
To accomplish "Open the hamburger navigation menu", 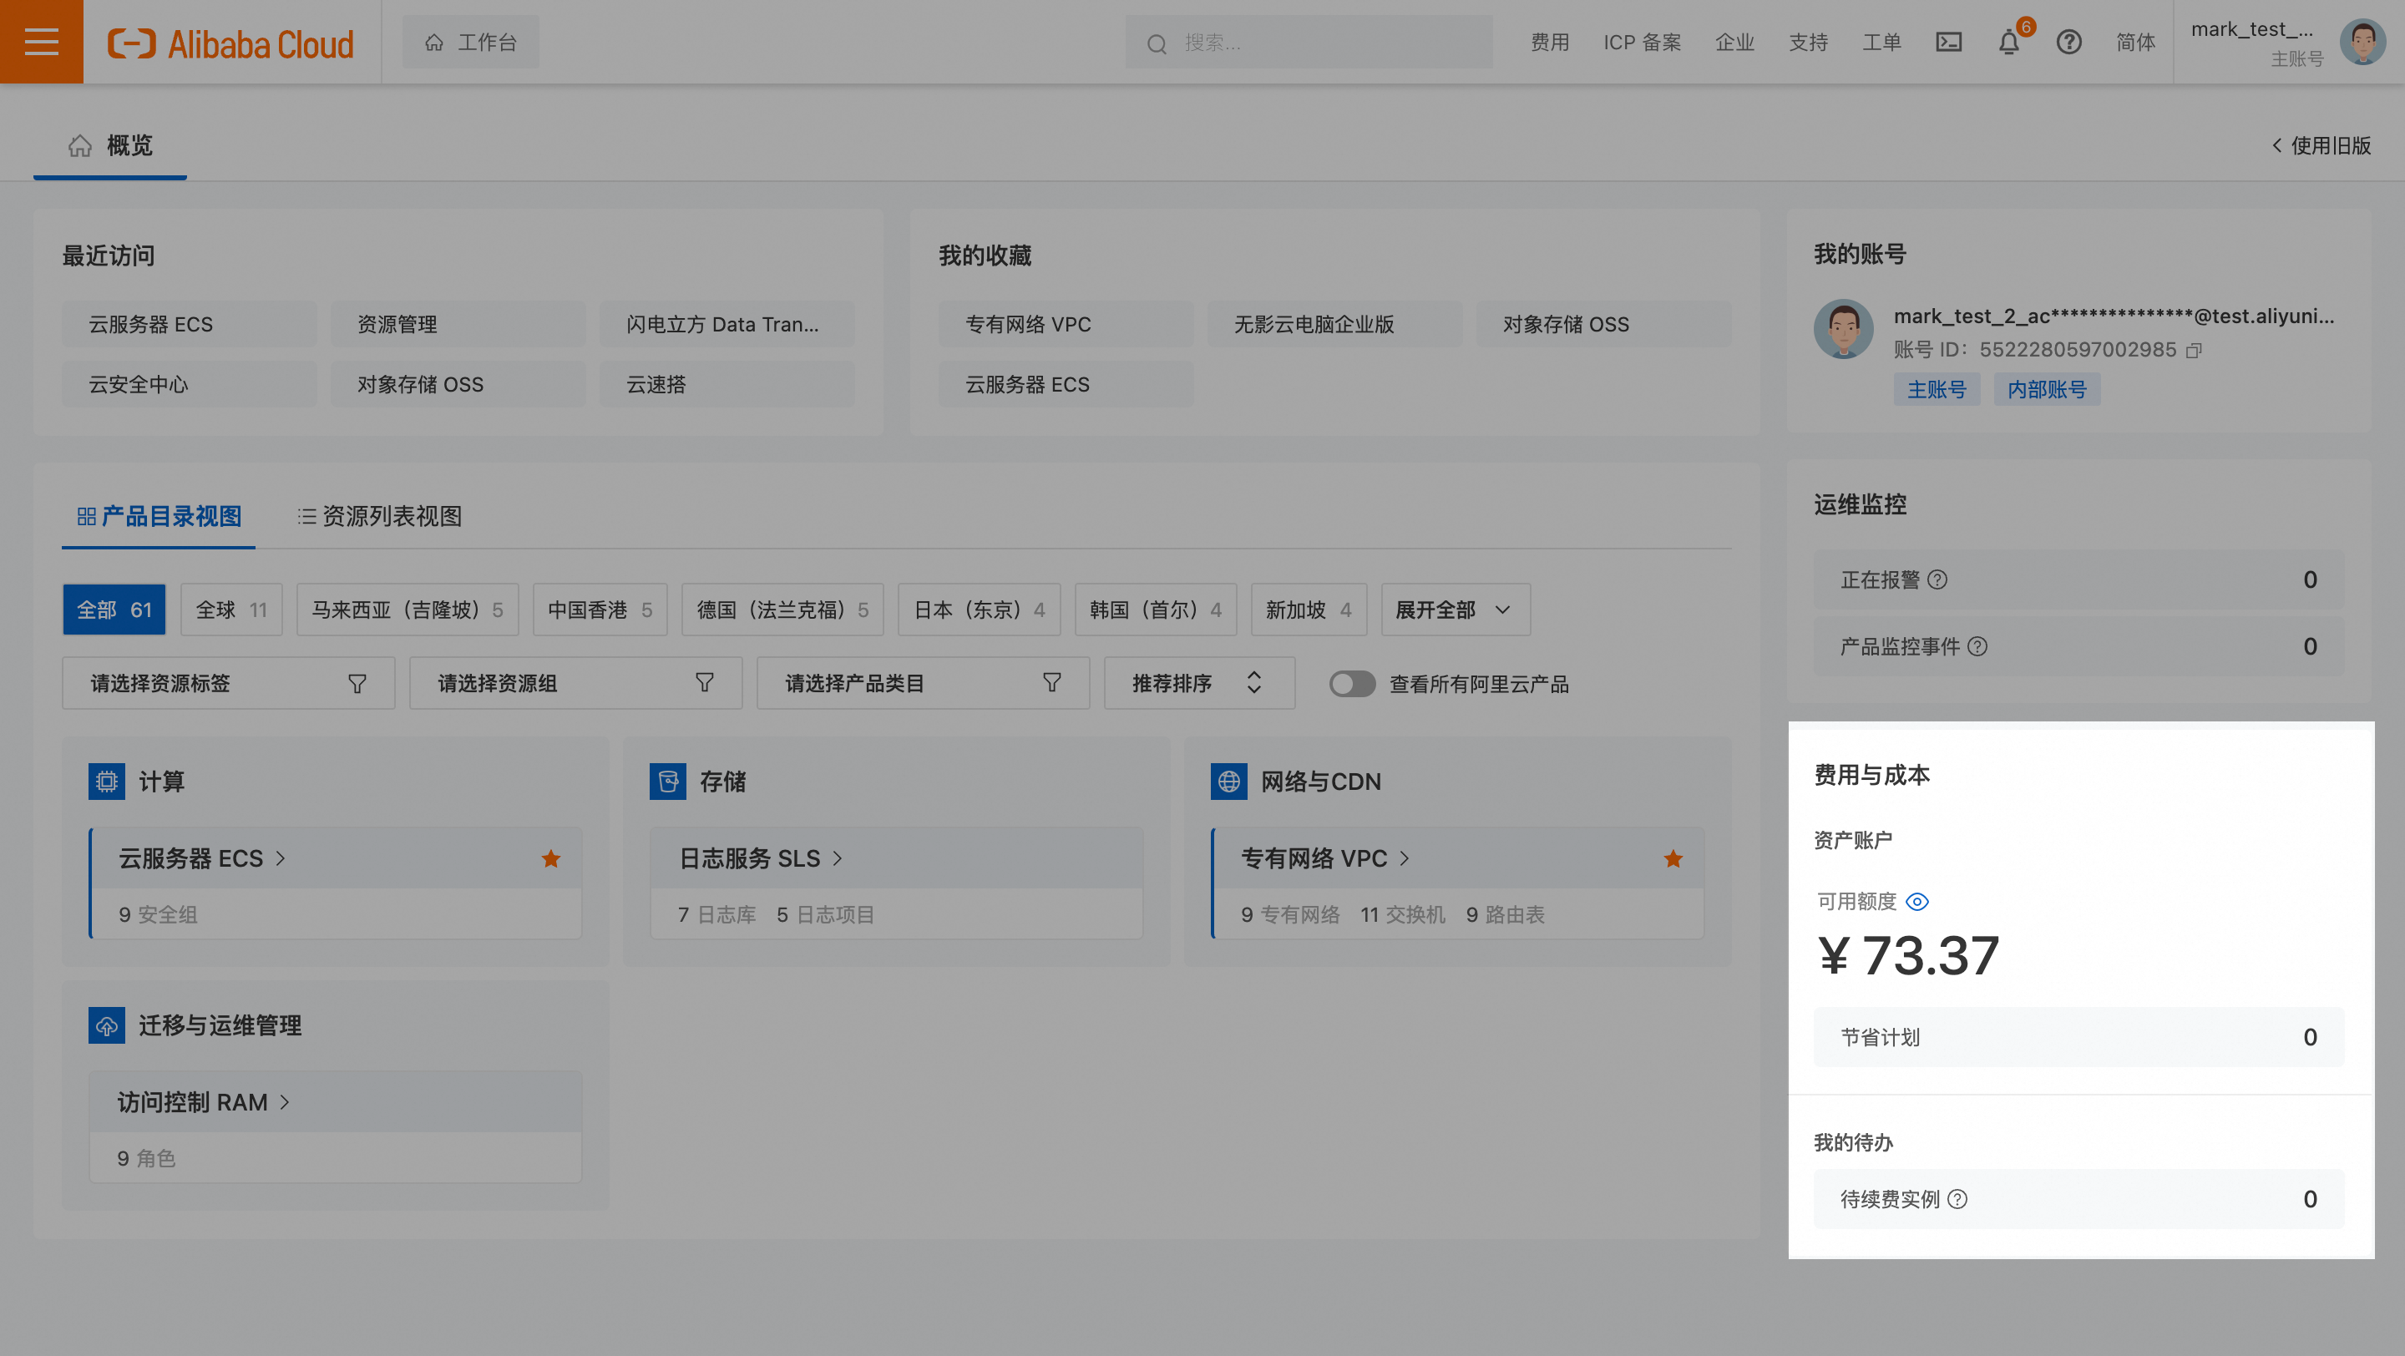I will pos(41,42).
